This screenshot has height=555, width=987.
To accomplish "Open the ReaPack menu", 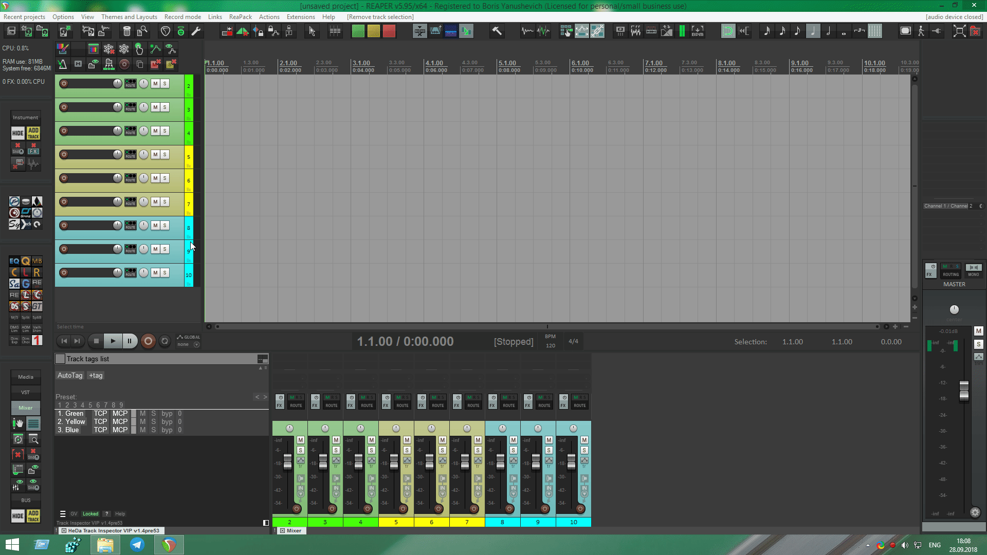I will (x=240, y=17).
